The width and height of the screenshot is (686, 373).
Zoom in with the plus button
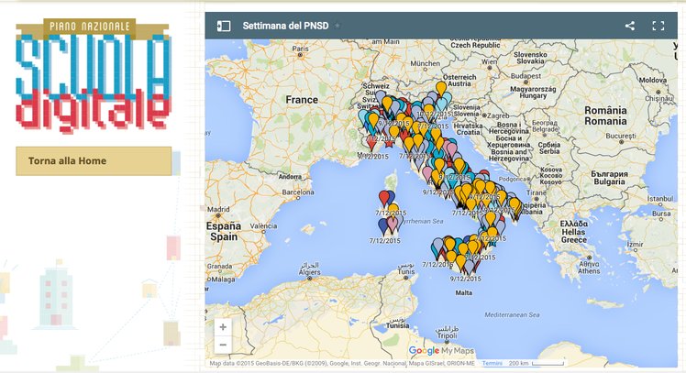[x=223, y=327]
